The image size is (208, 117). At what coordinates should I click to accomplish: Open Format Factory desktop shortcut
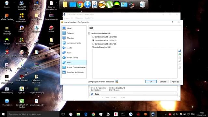coord(7,90)
